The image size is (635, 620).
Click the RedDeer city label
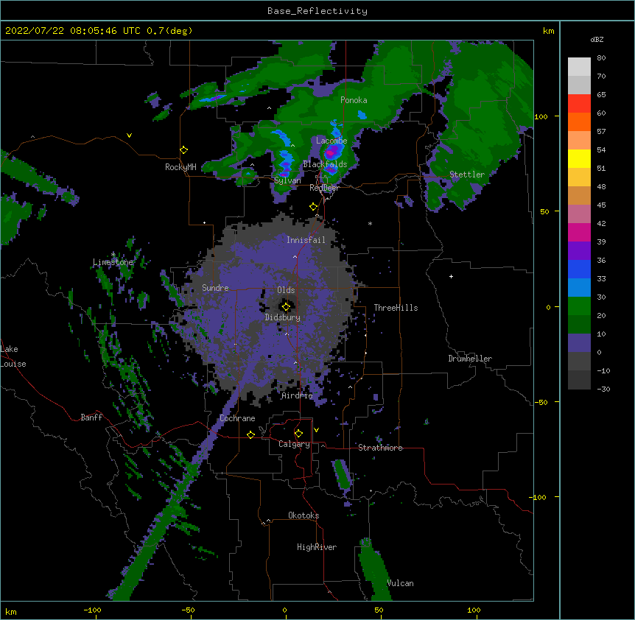click(324, 188)
